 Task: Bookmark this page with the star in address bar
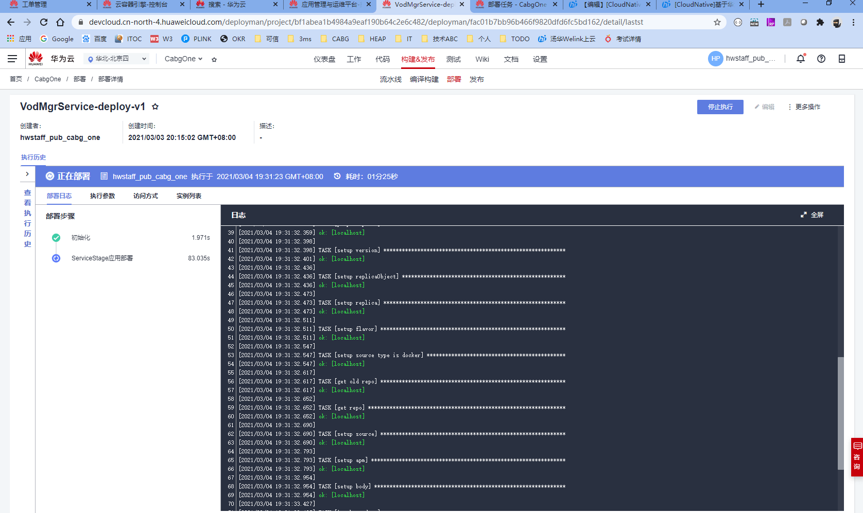pyautogui.click(x=717, y=22)
